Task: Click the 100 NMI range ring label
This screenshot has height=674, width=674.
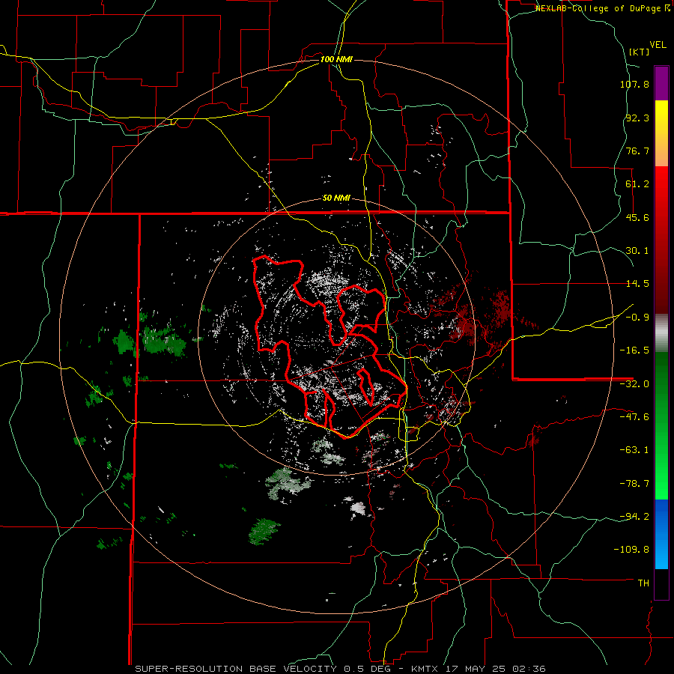Action: coord(336,59)
